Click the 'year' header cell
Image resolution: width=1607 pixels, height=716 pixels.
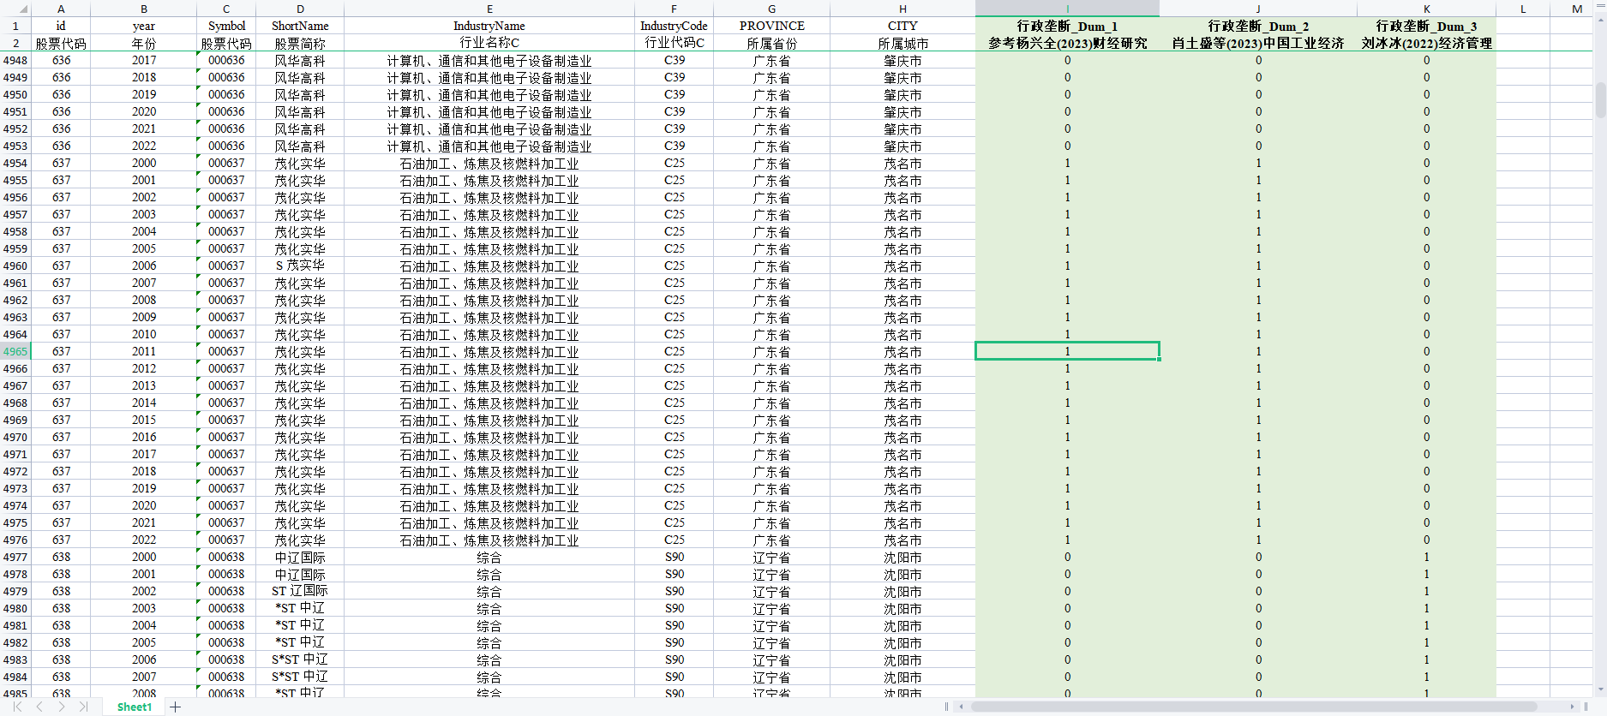[144, 26]
